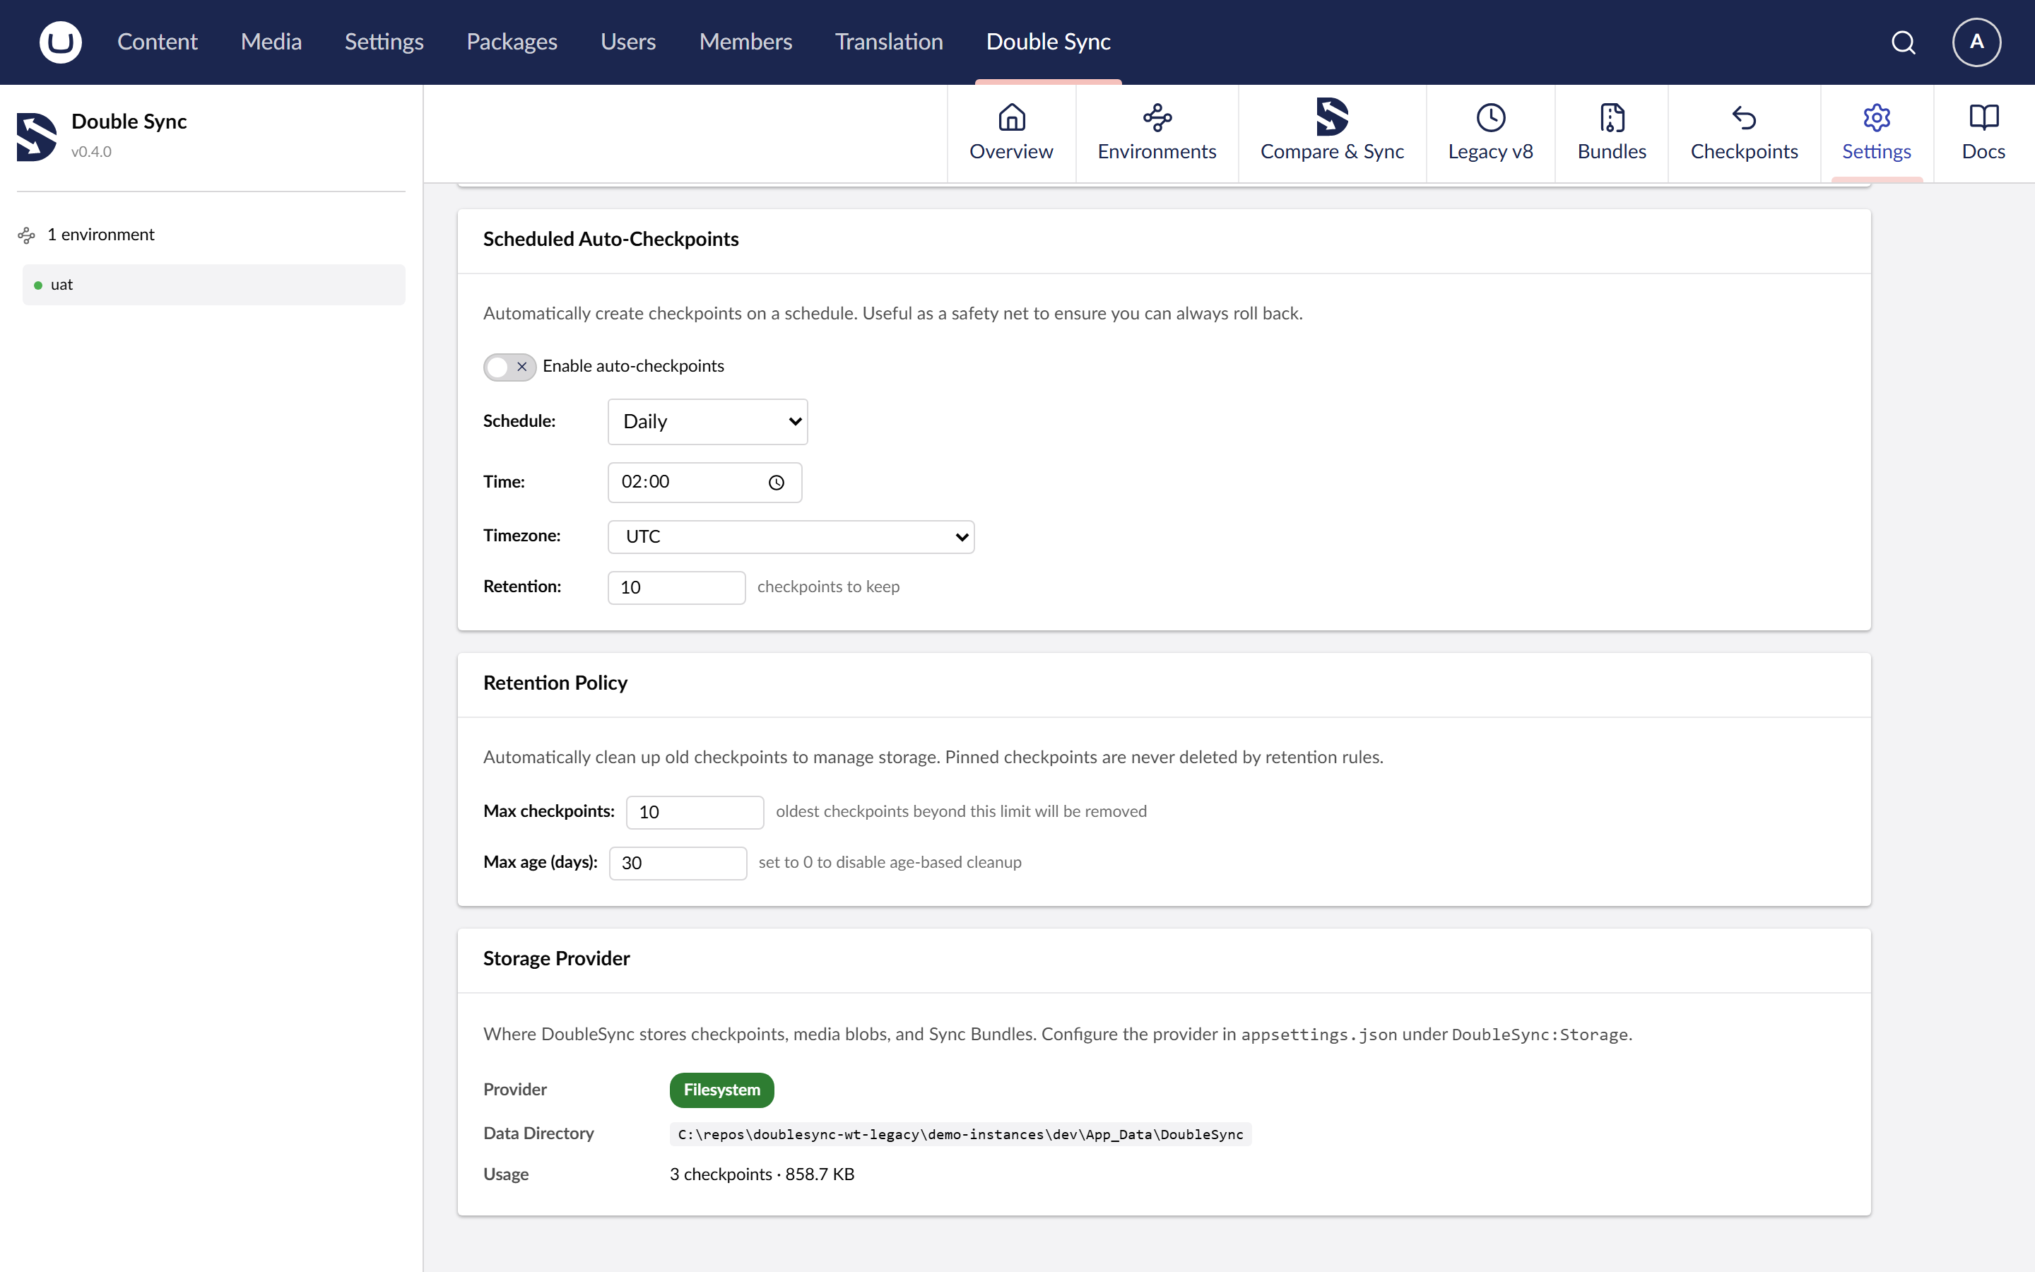Open the Docs book icon tab

click(x=1983, y=133)
